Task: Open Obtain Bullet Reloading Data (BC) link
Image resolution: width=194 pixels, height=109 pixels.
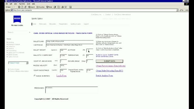Action: click(x=109, y=71)
